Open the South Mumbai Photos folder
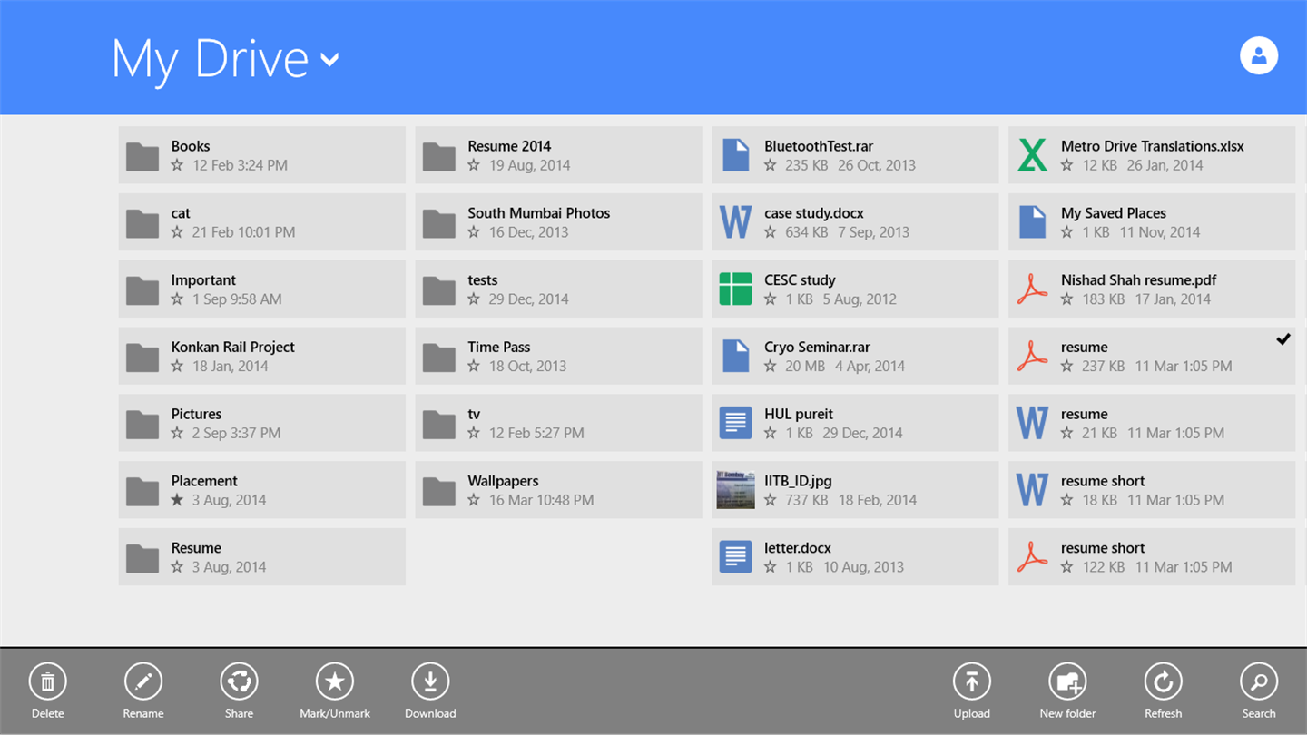 pos(558,222)
